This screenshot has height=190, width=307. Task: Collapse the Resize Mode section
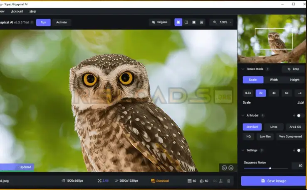(243, 69)
